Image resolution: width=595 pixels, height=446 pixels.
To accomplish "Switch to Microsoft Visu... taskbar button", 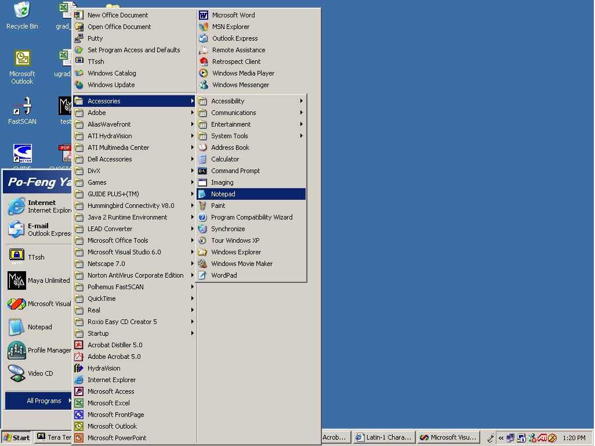I will [x=448, y=437].
